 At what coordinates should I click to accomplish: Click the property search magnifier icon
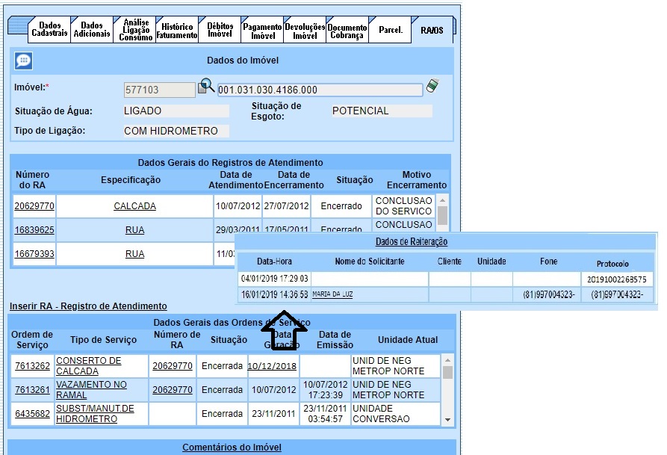pos(206,87)
